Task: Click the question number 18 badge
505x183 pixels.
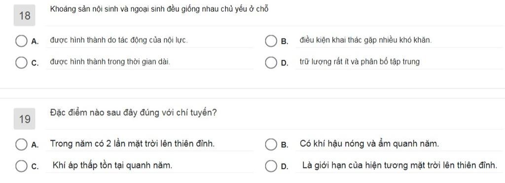Action: [25, 15]
